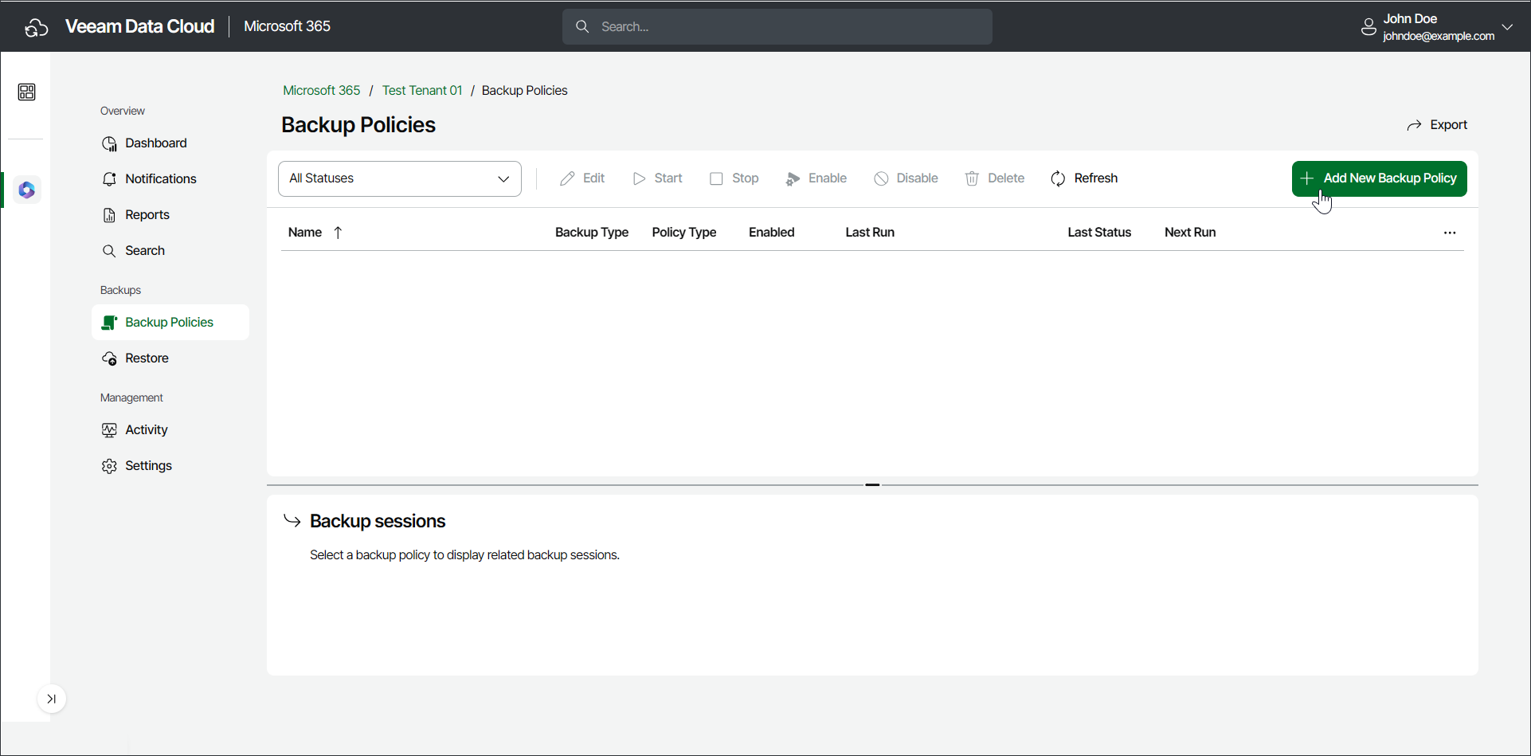The image size is (1531, 756).
Task: Open the All Statuses dropdown
Action: click(x=400, y=178)
